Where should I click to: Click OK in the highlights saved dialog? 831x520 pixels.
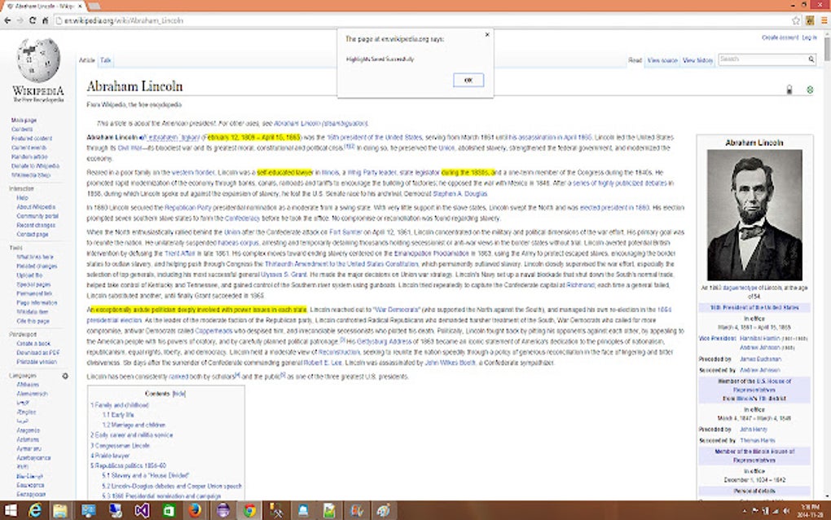[x=468, y=80]
